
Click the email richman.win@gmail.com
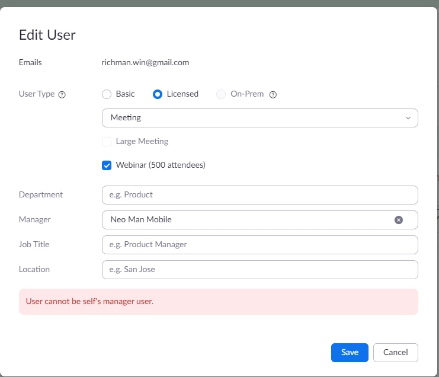tap(145, 62)
